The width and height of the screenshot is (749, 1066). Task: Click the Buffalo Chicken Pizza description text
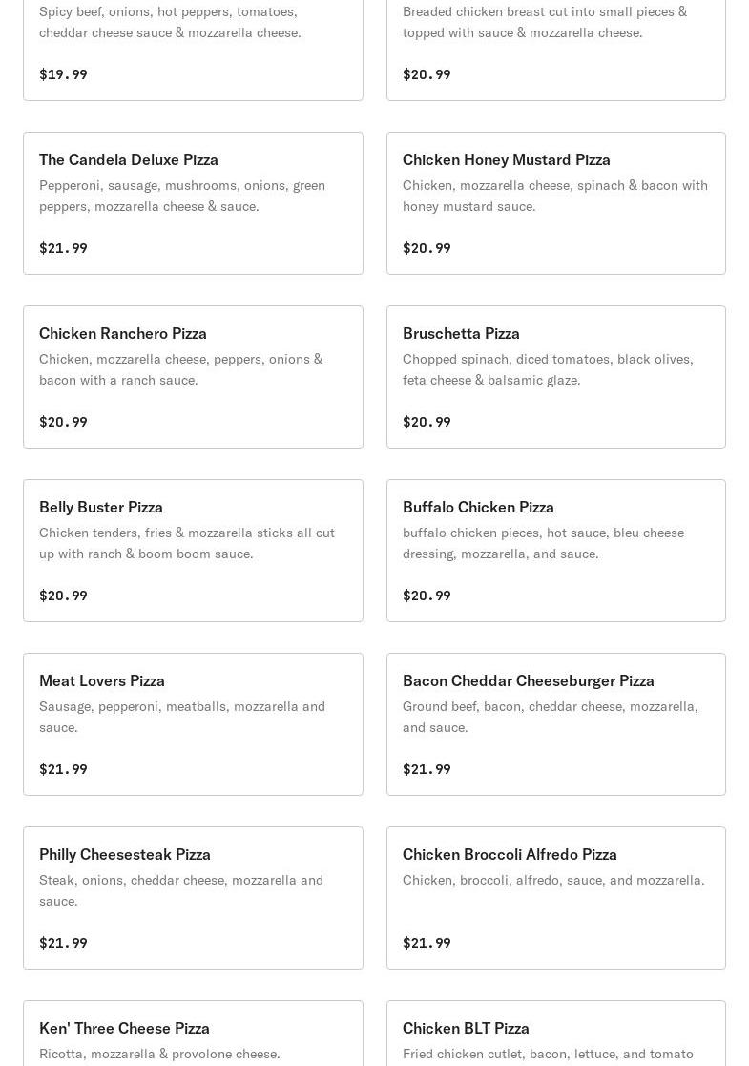pyautogui.click(x=543, y=543)
